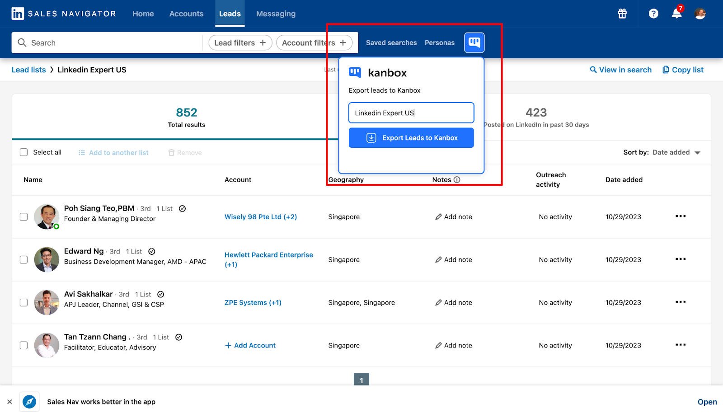
Task: Click Add to another list
Action: [113, 153]
